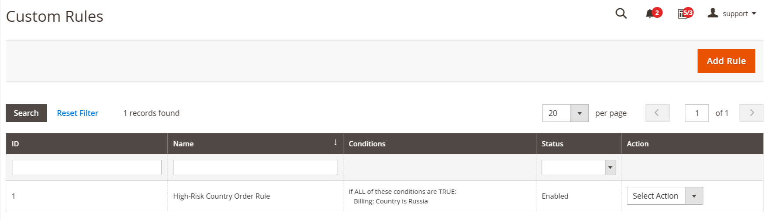Click the Search button
Viewport: 770px width, 220px height.
(x=26, y=113)
